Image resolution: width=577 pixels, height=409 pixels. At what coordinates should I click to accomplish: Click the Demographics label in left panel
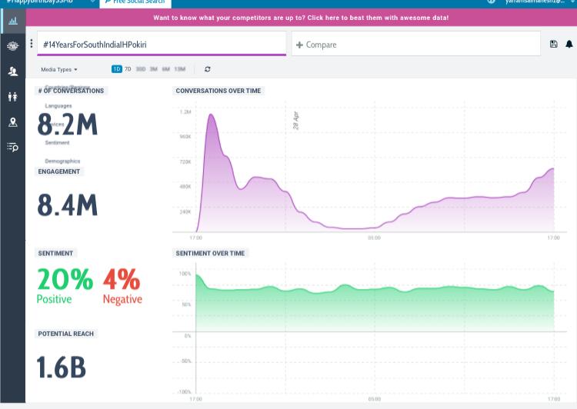click(x=62, y=161)
